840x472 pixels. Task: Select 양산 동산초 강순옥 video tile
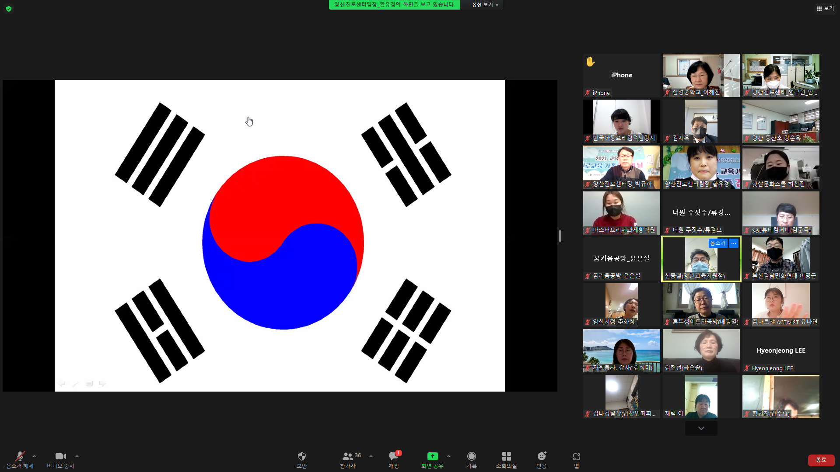[x=780, y=121]
